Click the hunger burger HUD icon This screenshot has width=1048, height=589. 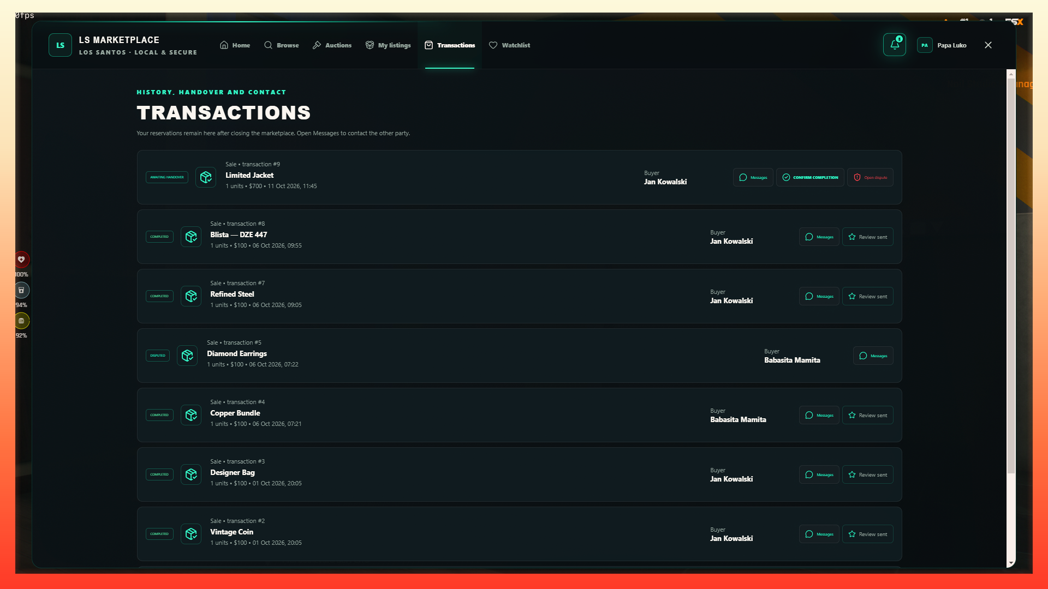(x=21, y=321)
